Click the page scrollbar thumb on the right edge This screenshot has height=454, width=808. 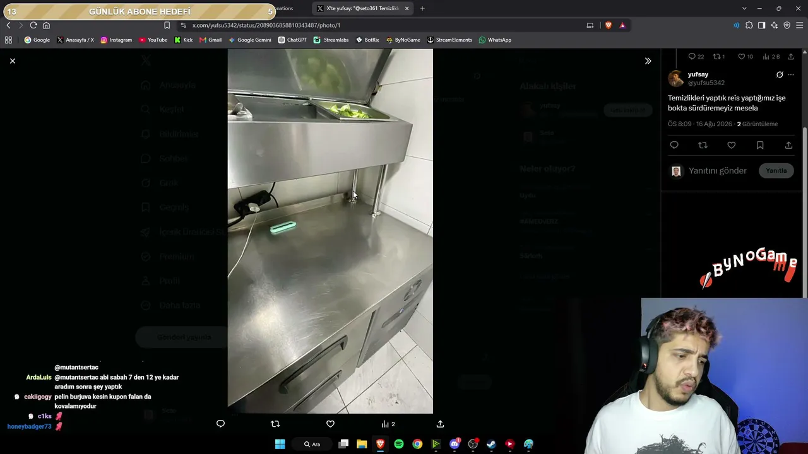coord(804,211)
